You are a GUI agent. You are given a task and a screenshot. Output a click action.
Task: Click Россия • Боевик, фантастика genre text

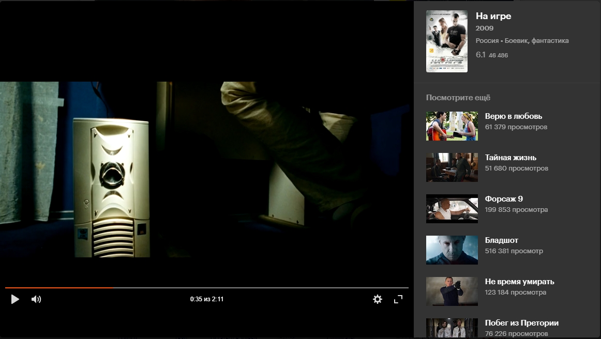tap(522, 41)
